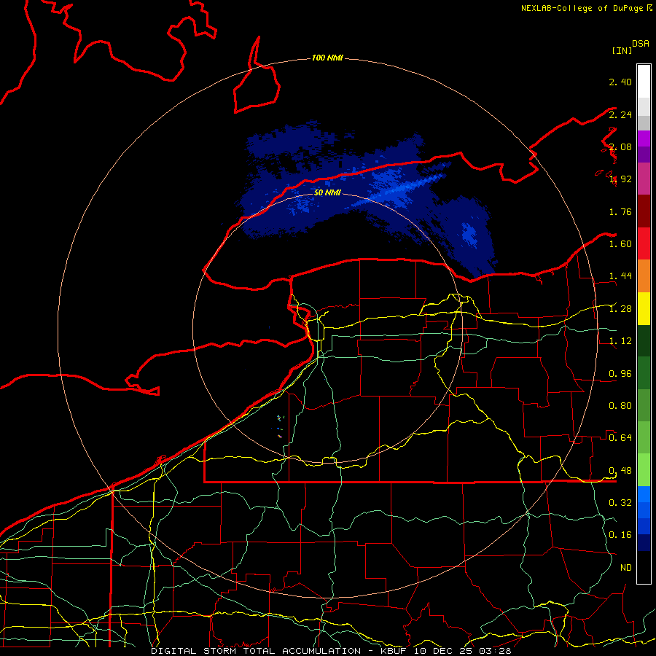Viewport: 656px width, 656px height.
Task: Pick the orange swatch in the color scale
Action: pyautogui.click(x=644, y=276)
